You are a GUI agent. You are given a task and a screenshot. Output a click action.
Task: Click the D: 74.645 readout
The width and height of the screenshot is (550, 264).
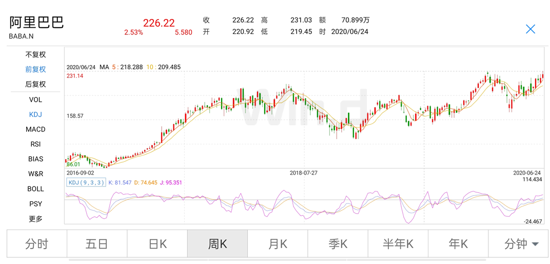pos(146,182)
